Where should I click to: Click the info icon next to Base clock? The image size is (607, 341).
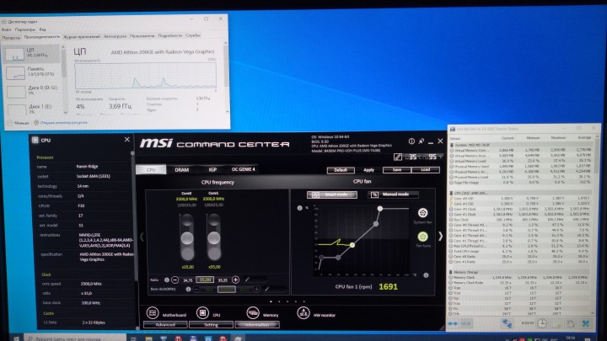click(188, 289)
